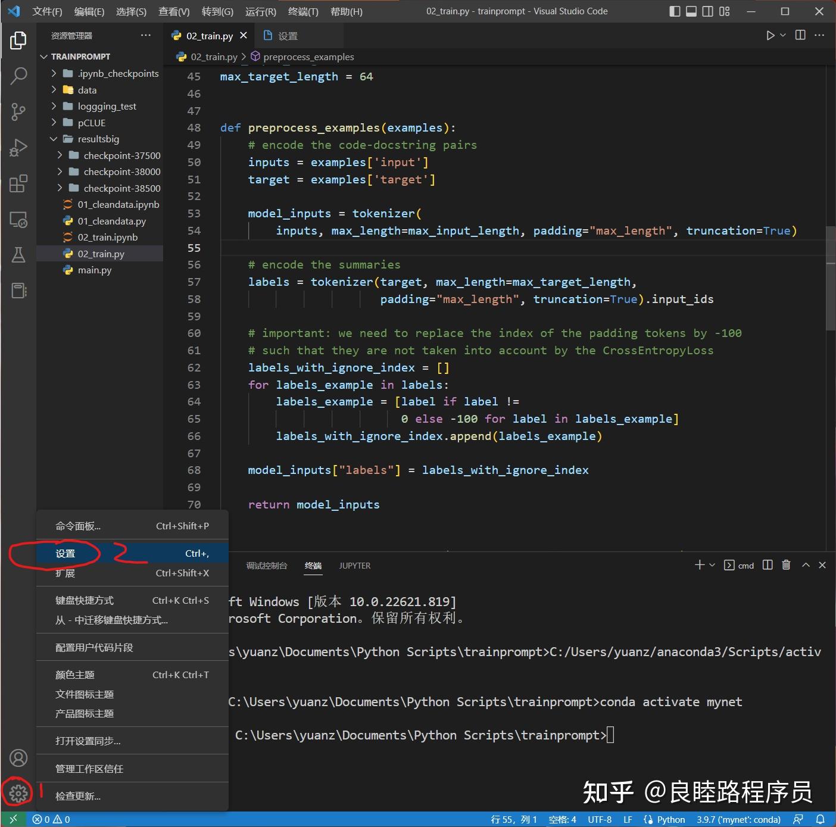Click the Accounts icon in activity bar
The image size is (836, 827).
point(18,758)
